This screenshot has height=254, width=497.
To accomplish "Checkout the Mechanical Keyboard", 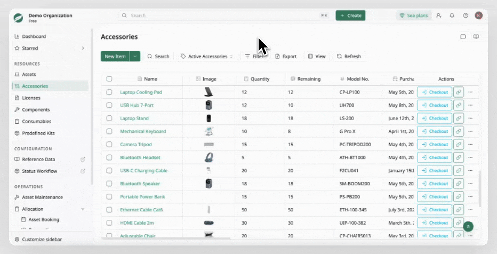I will [435, 131].
